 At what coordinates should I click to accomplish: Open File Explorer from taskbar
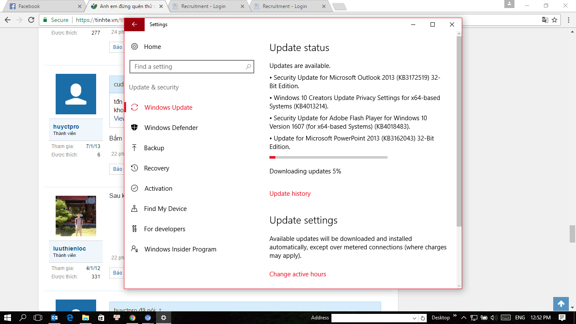tap(86, 318)
